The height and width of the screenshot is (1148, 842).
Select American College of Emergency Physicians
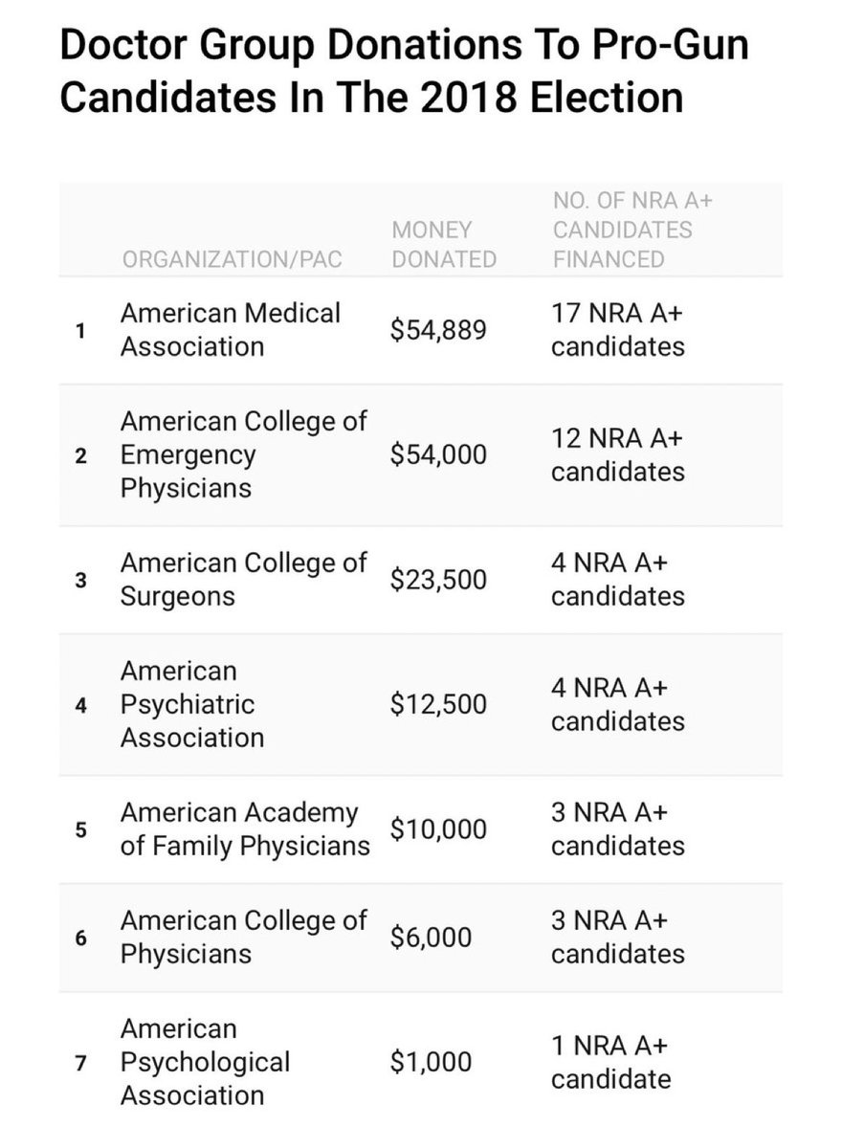(x=421, y=455)
